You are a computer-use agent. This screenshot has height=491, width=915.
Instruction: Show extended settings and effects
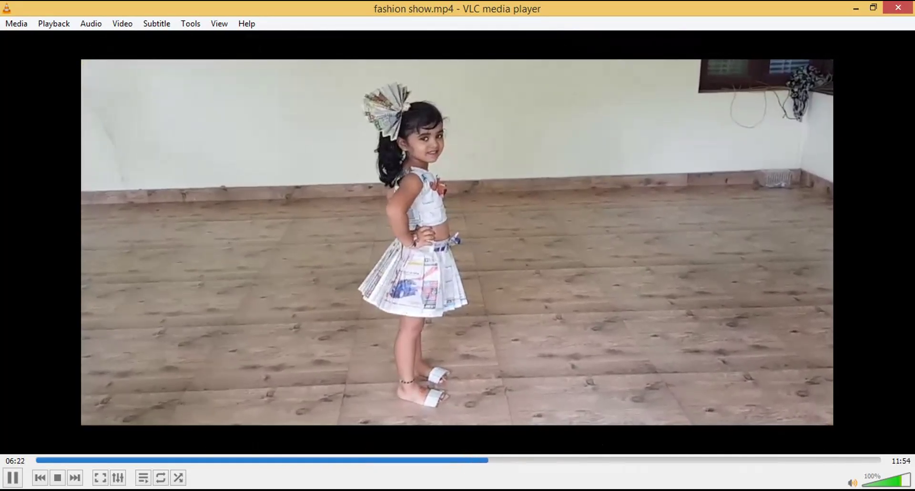118,478
